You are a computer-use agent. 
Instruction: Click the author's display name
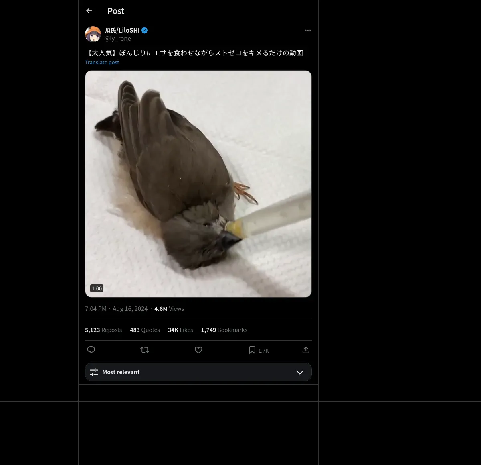pos(122,30)
